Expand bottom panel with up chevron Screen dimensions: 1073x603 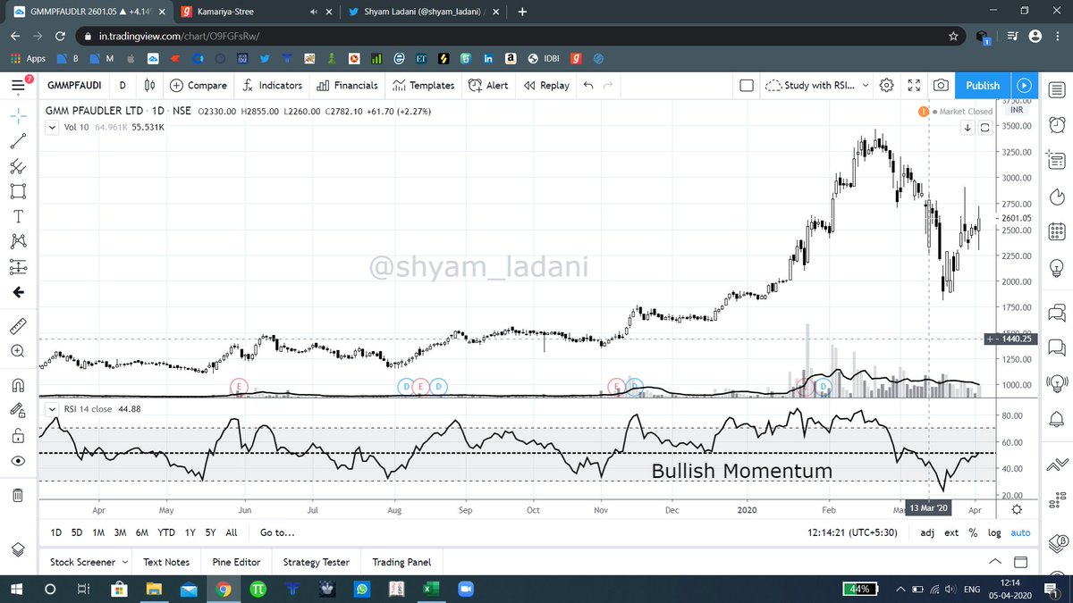coord(994,562)
